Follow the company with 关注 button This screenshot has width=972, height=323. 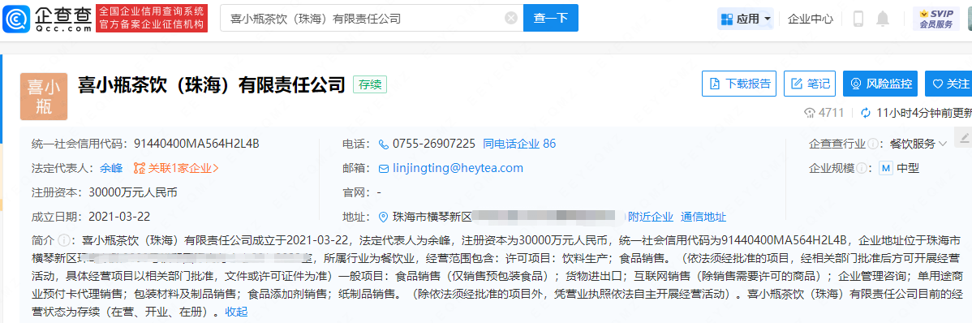(949, 84)
